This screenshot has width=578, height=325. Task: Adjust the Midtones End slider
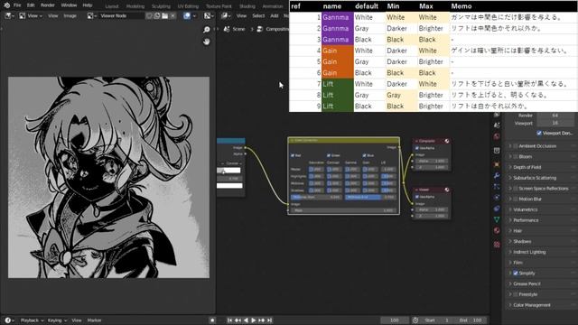tap(370, 198)
